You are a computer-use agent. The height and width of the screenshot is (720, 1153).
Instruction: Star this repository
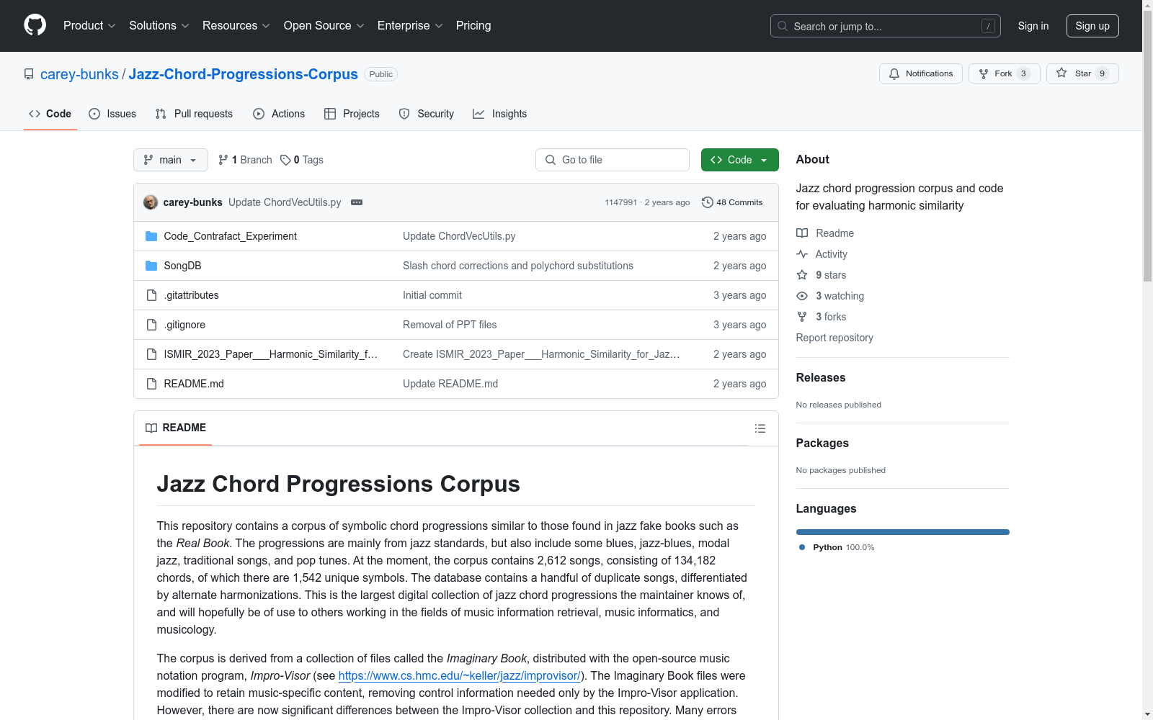(x=1082, y=73)
